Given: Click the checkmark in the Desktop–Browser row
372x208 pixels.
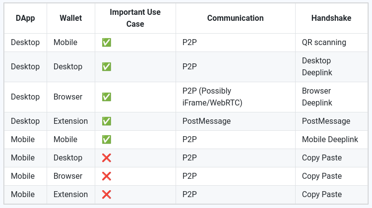Looking at the screenshot, I should pyautogui.click(x=106, y=97).
